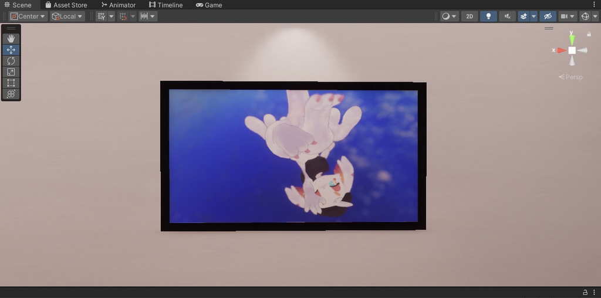Click the white center cube of orientation gizmo
The height and width of the screenshot is (298, 601).
[x=572, y=50]
